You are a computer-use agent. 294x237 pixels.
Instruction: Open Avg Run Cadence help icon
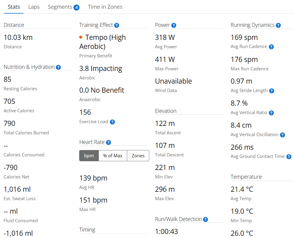point(271,47)
